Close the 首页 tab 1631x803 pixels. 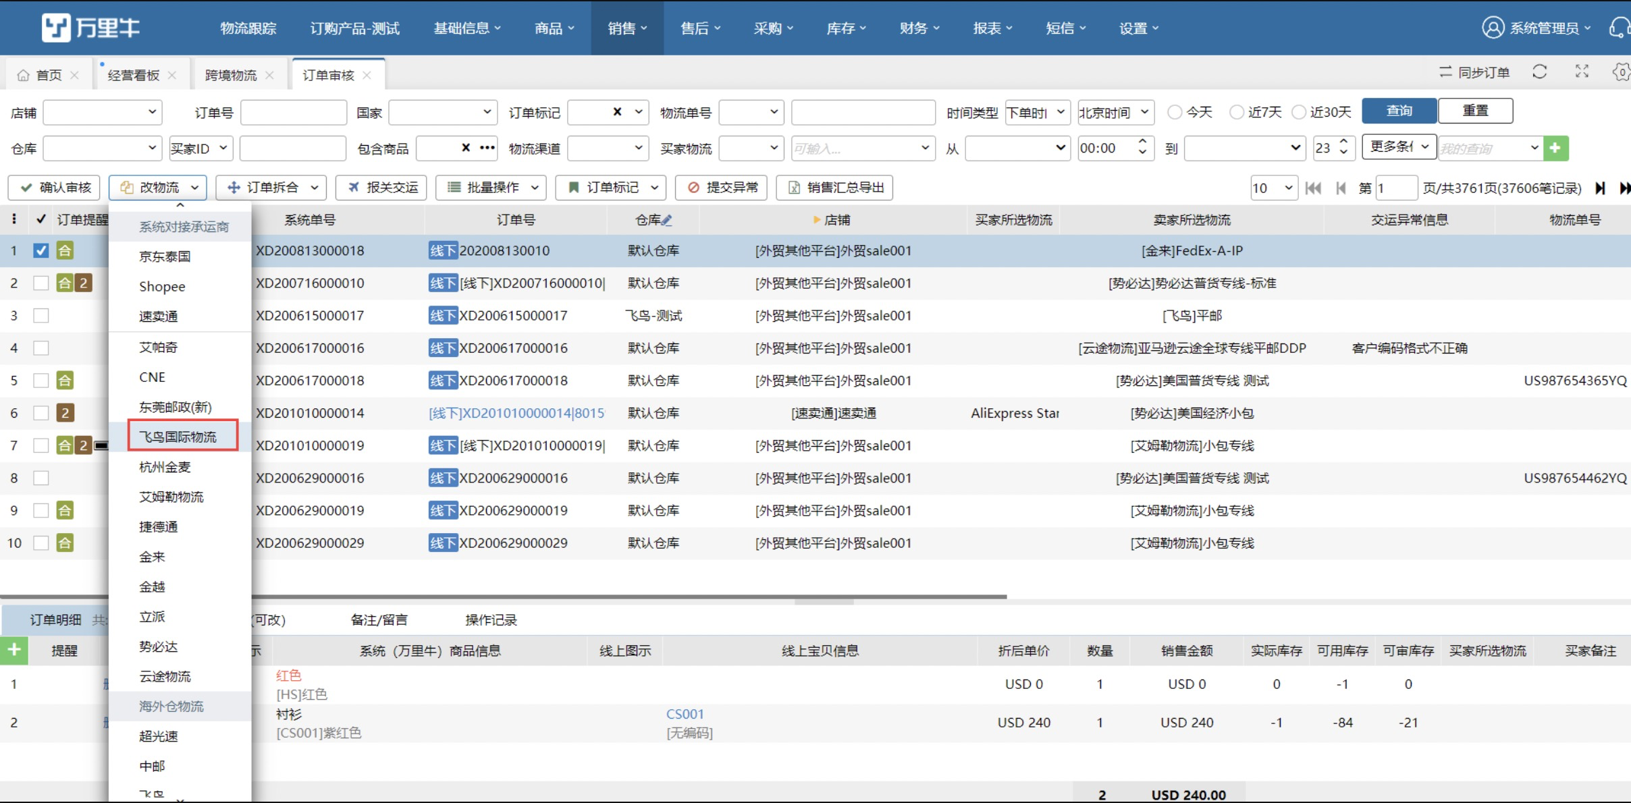(75, 75)
